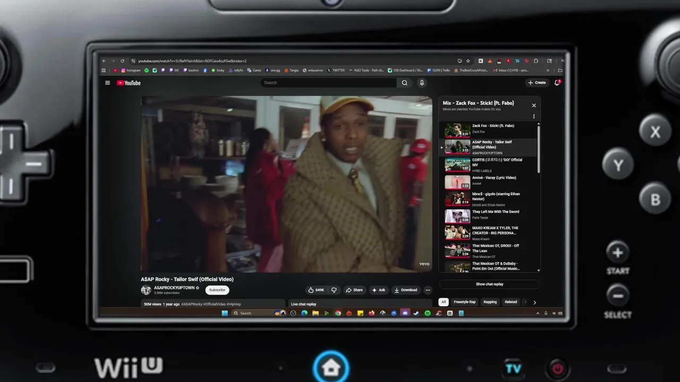Play Aminé - Vacay (Lyric Video)
680x382 pixels.
(489, 182)
